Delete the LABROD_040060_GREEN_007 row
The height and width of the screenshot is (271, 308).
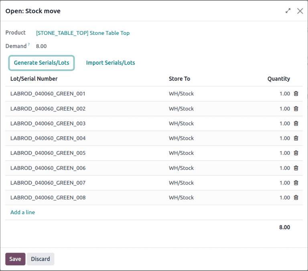296,183
